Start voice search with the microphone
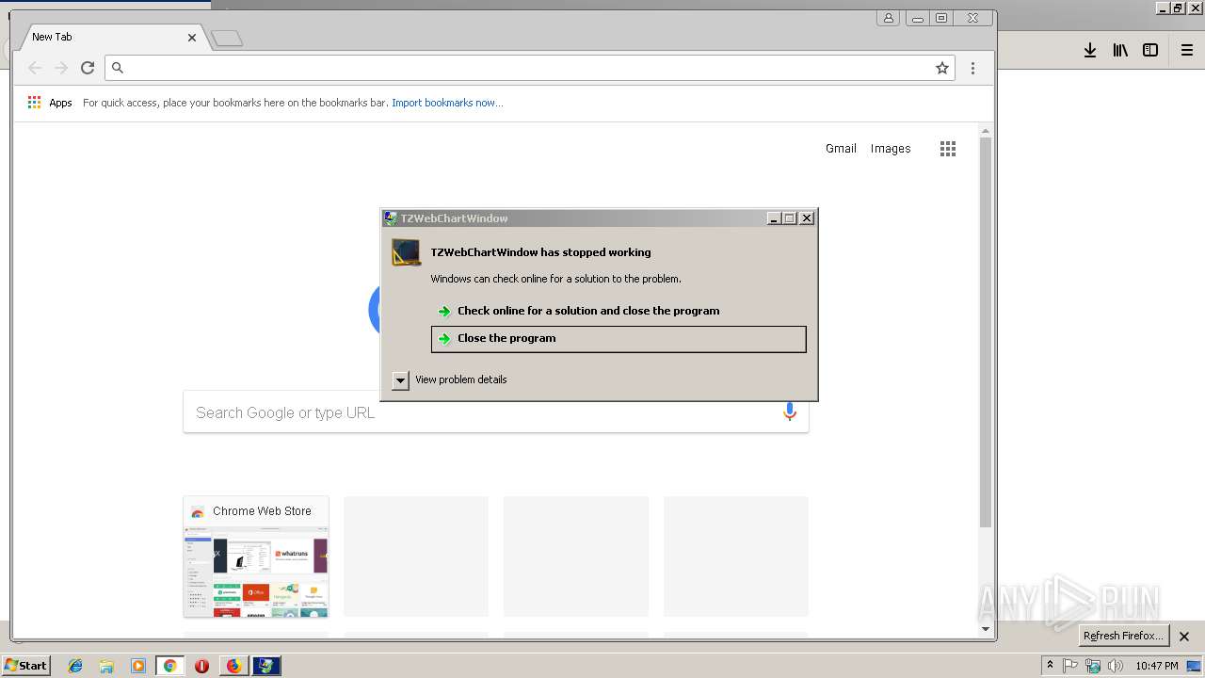This screenshot has width=1205, height=678. click(x=790, y=412)
